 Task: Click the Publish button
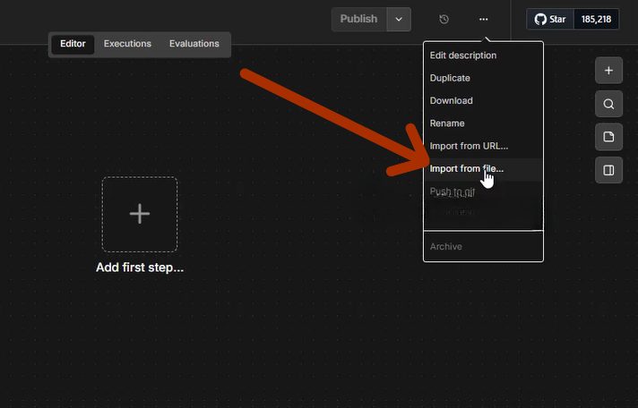click(x=358, y=19)
